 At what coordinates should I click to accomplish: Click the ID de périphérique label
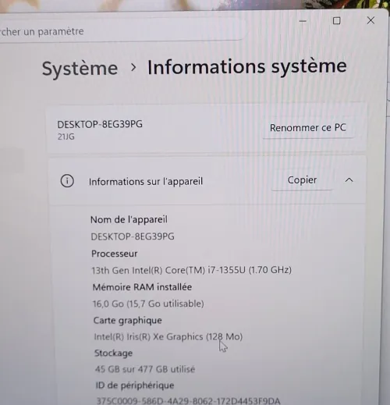[135, 385]
